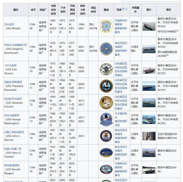Click the [注 1] note beside 母港 header
This screenshot has height=182, width=183.
pyautogui.click(x=124, y=9)
